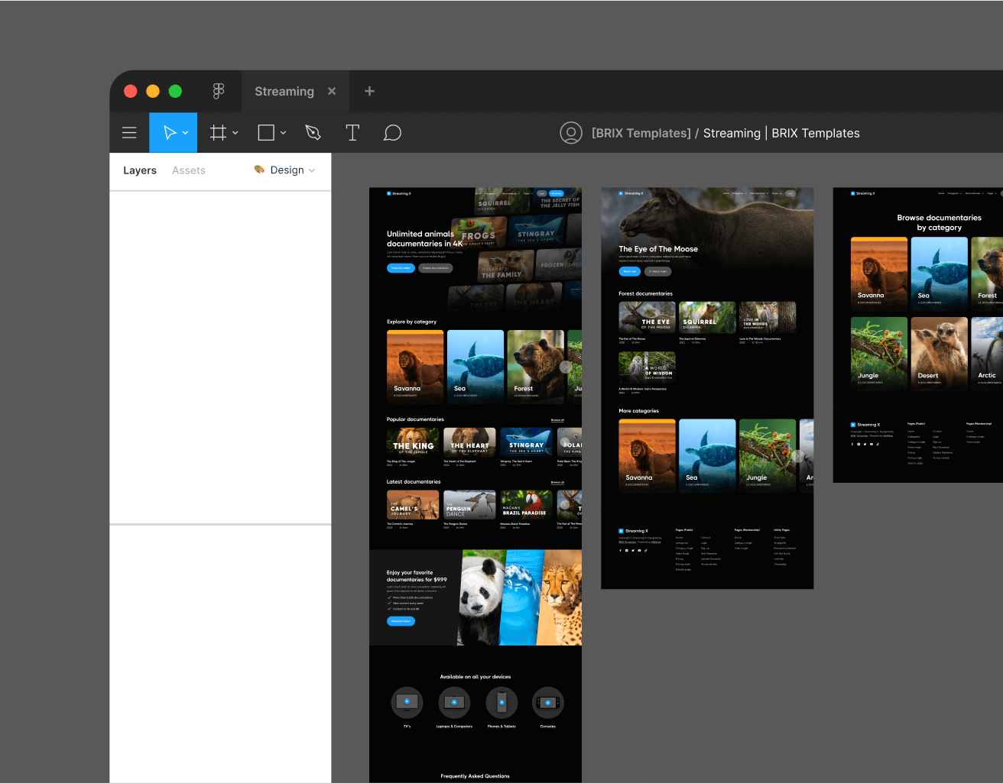Select A World of Wisdom owl thumbnail
Viewport: 1003px width, 783px height.
(x=647, y=367)
